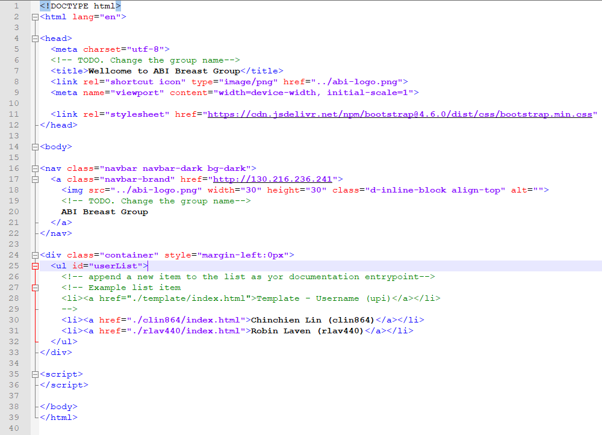The width and height of the screenshot is (602, 435).
Task: Click the DOCTYPE html declaration
Action: pyautogui.click(x=80, y=6)
